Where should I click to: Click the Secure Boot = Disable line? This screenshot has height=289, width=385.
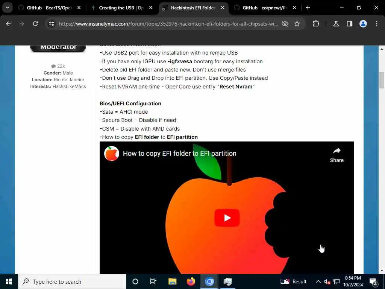coord(138,120)
